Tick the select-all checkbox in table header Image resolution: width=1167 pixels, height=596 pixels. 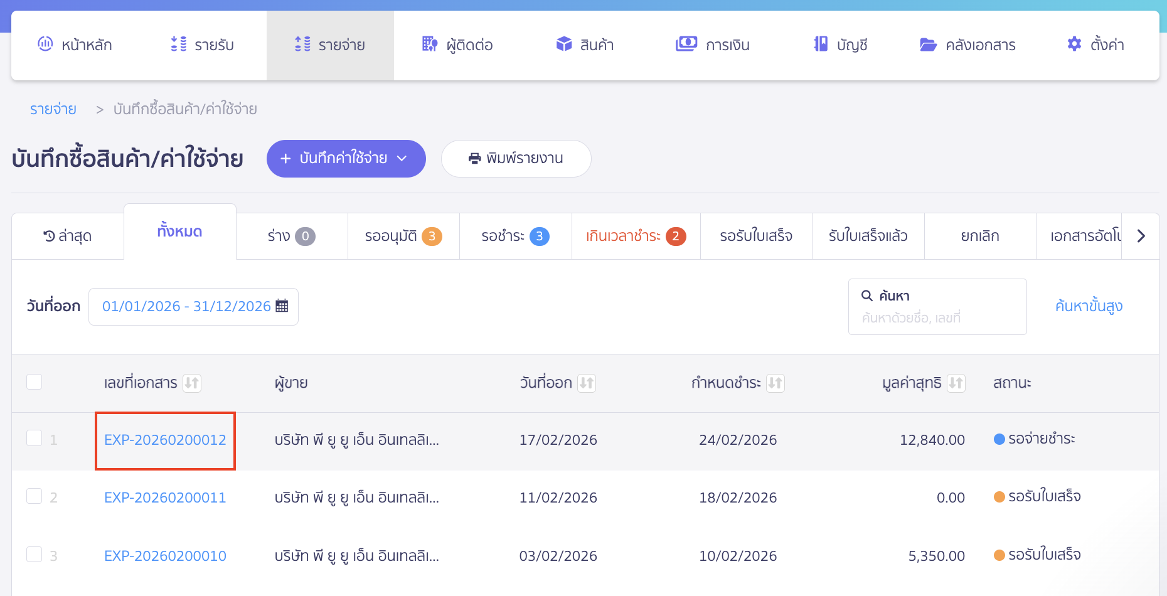click(x=35, y=381)
